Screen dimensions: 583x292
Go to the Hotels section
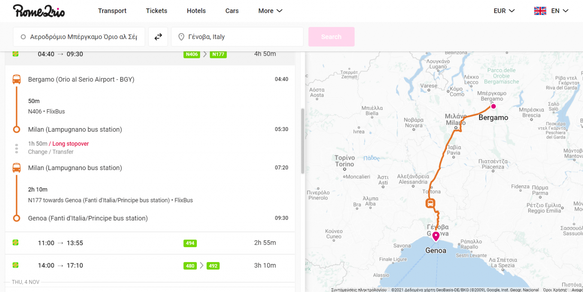(196, 11)
